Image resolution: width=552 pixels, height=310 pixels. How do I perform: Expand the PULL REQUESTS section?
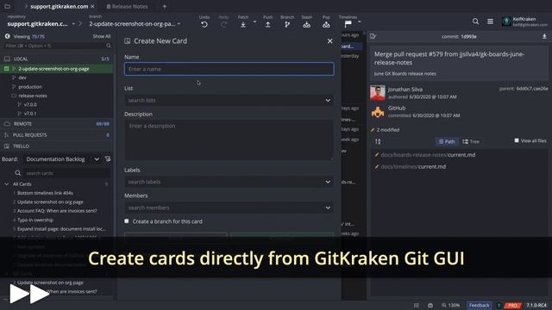point(56,135)
